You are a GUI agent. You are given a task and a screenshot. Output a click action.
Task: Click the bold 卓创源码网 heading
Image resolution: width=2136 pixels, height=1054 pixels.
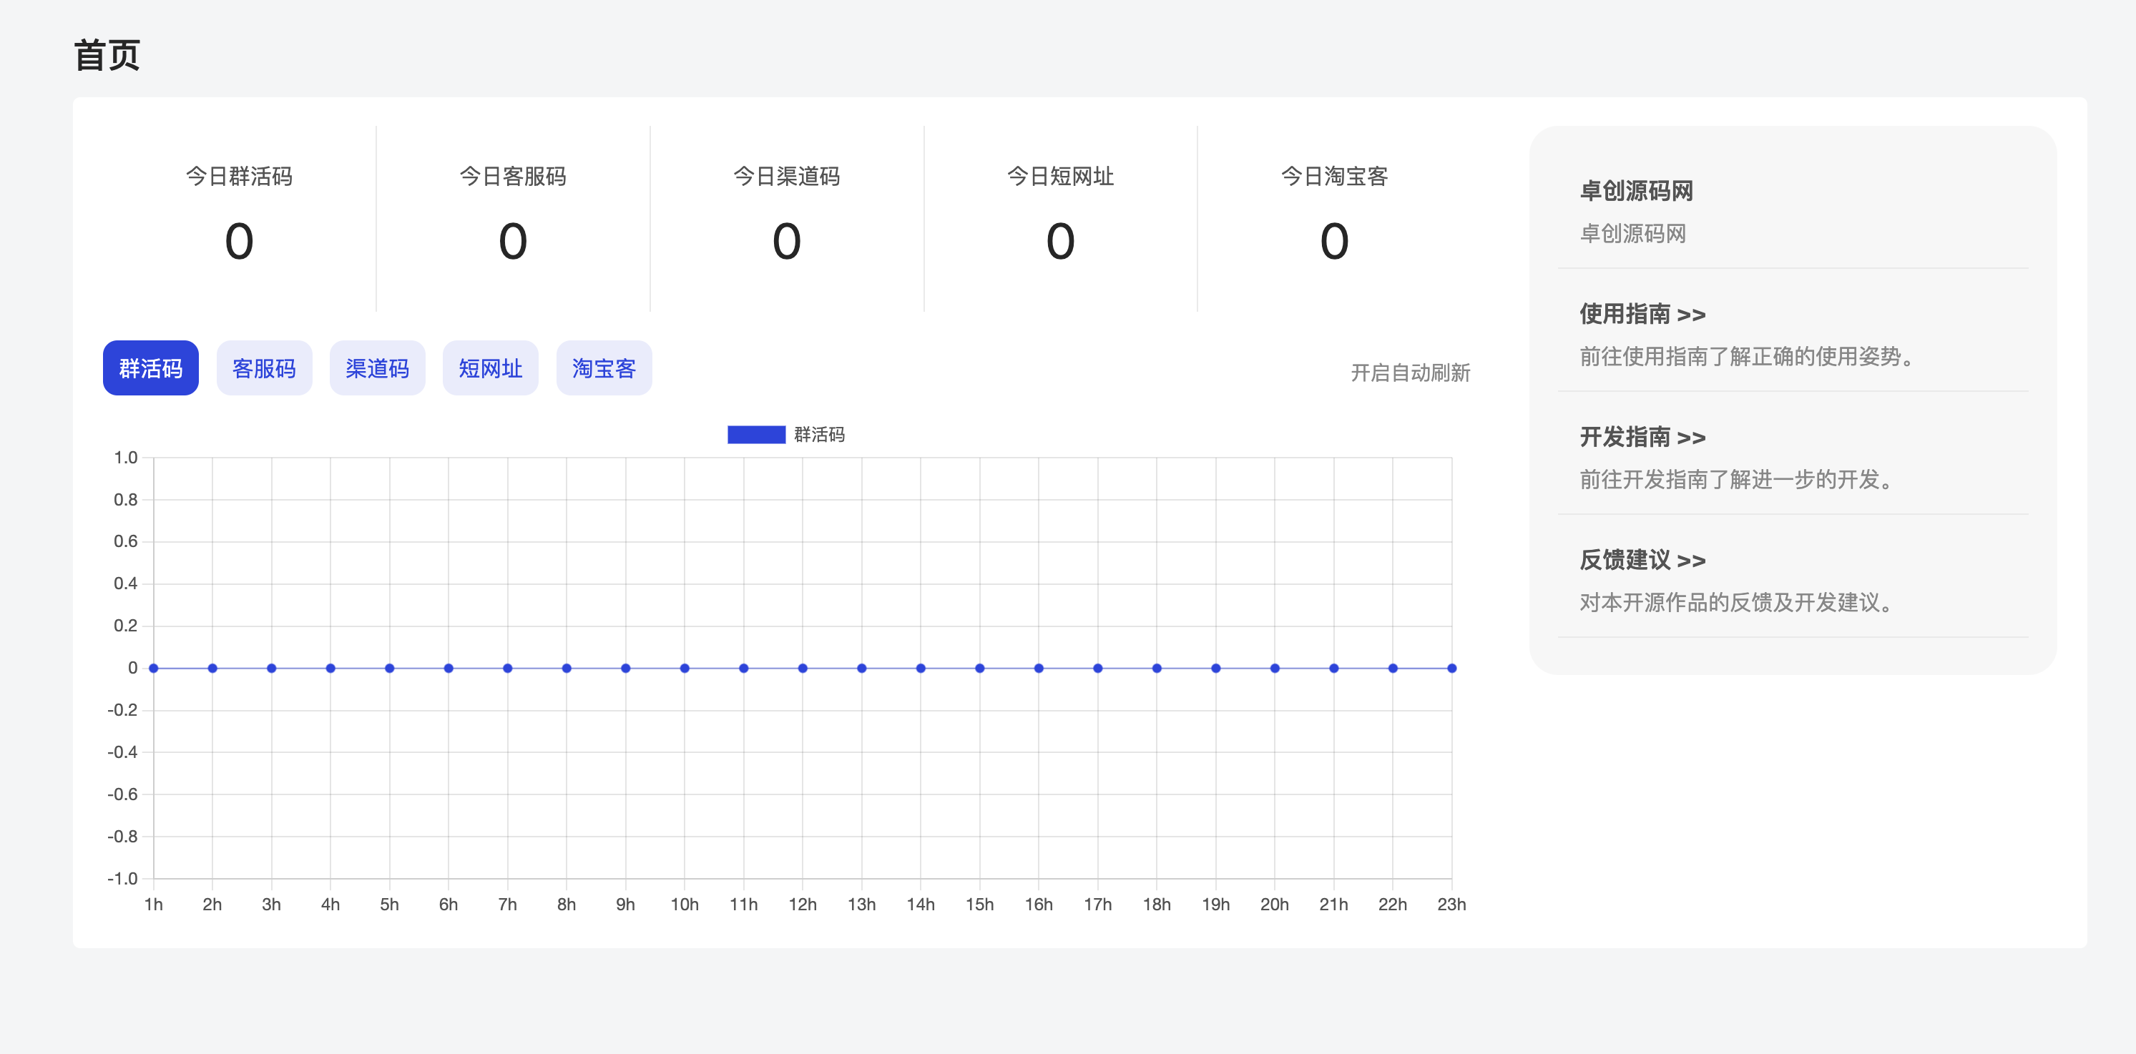tap(1636, 192)
